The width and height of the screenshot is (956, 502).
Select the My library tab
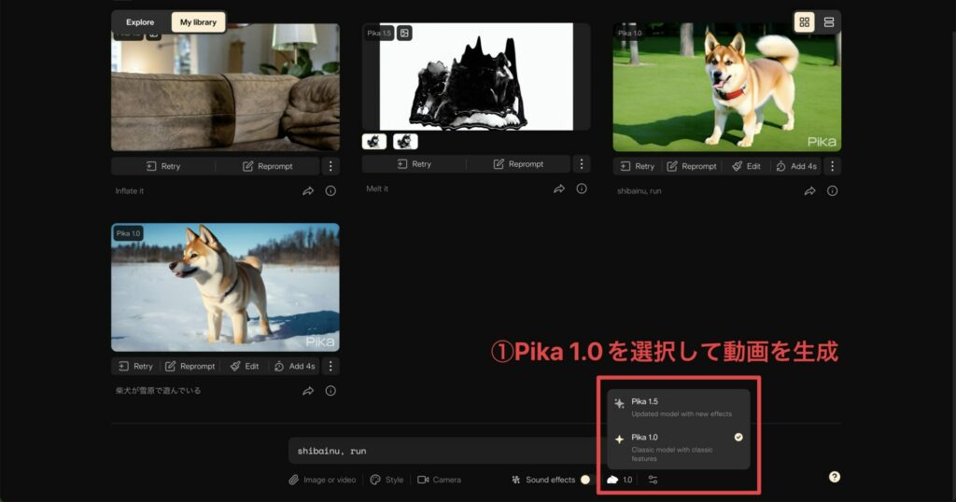(x=198, y=22)
